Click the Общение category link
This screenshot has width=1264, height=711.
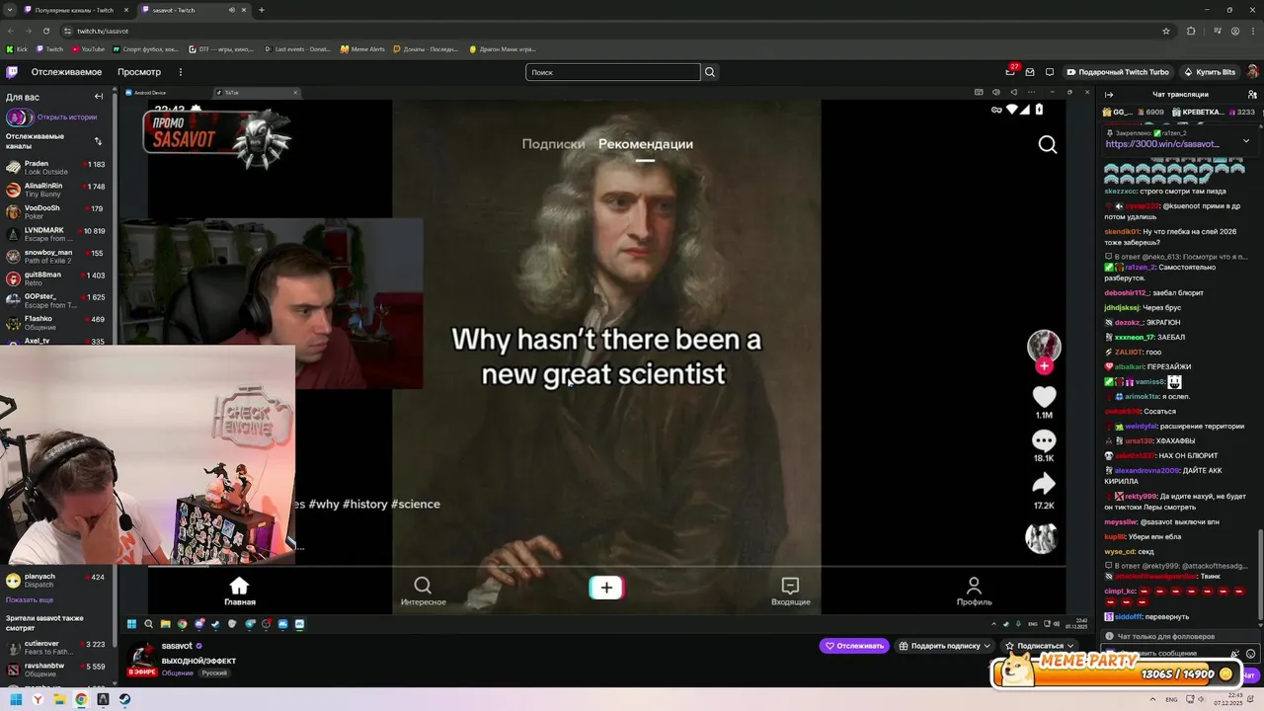click(178, 672)
